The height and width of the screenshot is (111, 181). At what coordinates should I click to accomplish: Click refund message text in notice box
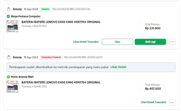pyautogui.click(x=59, y=67)
